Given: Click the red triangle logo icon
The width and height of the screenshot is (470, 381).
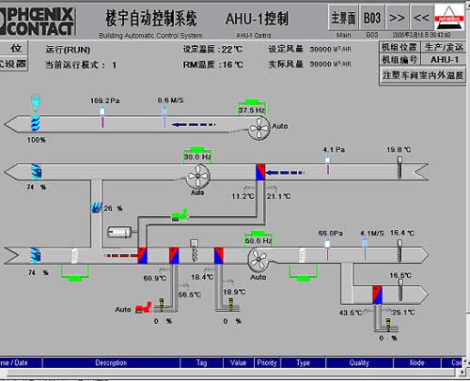Looking at the screenshot, I should pos(448,18).
